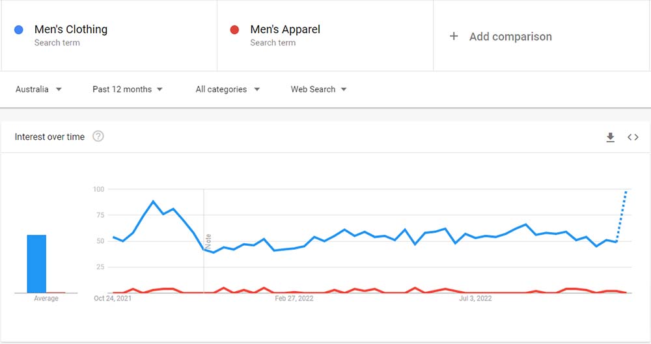The height and width of the screenshot is (344, 651).
Task: Click the peak of blue line near 100
Action: pyautogui.click(x=153, y=202)
